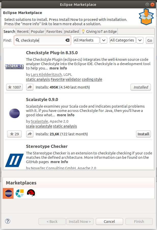
Task: Click the Cancel button
Action: (109, 222)
